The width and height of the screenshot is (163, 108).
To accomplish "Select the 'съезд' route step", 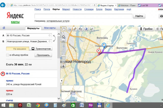I will [29, 100].
